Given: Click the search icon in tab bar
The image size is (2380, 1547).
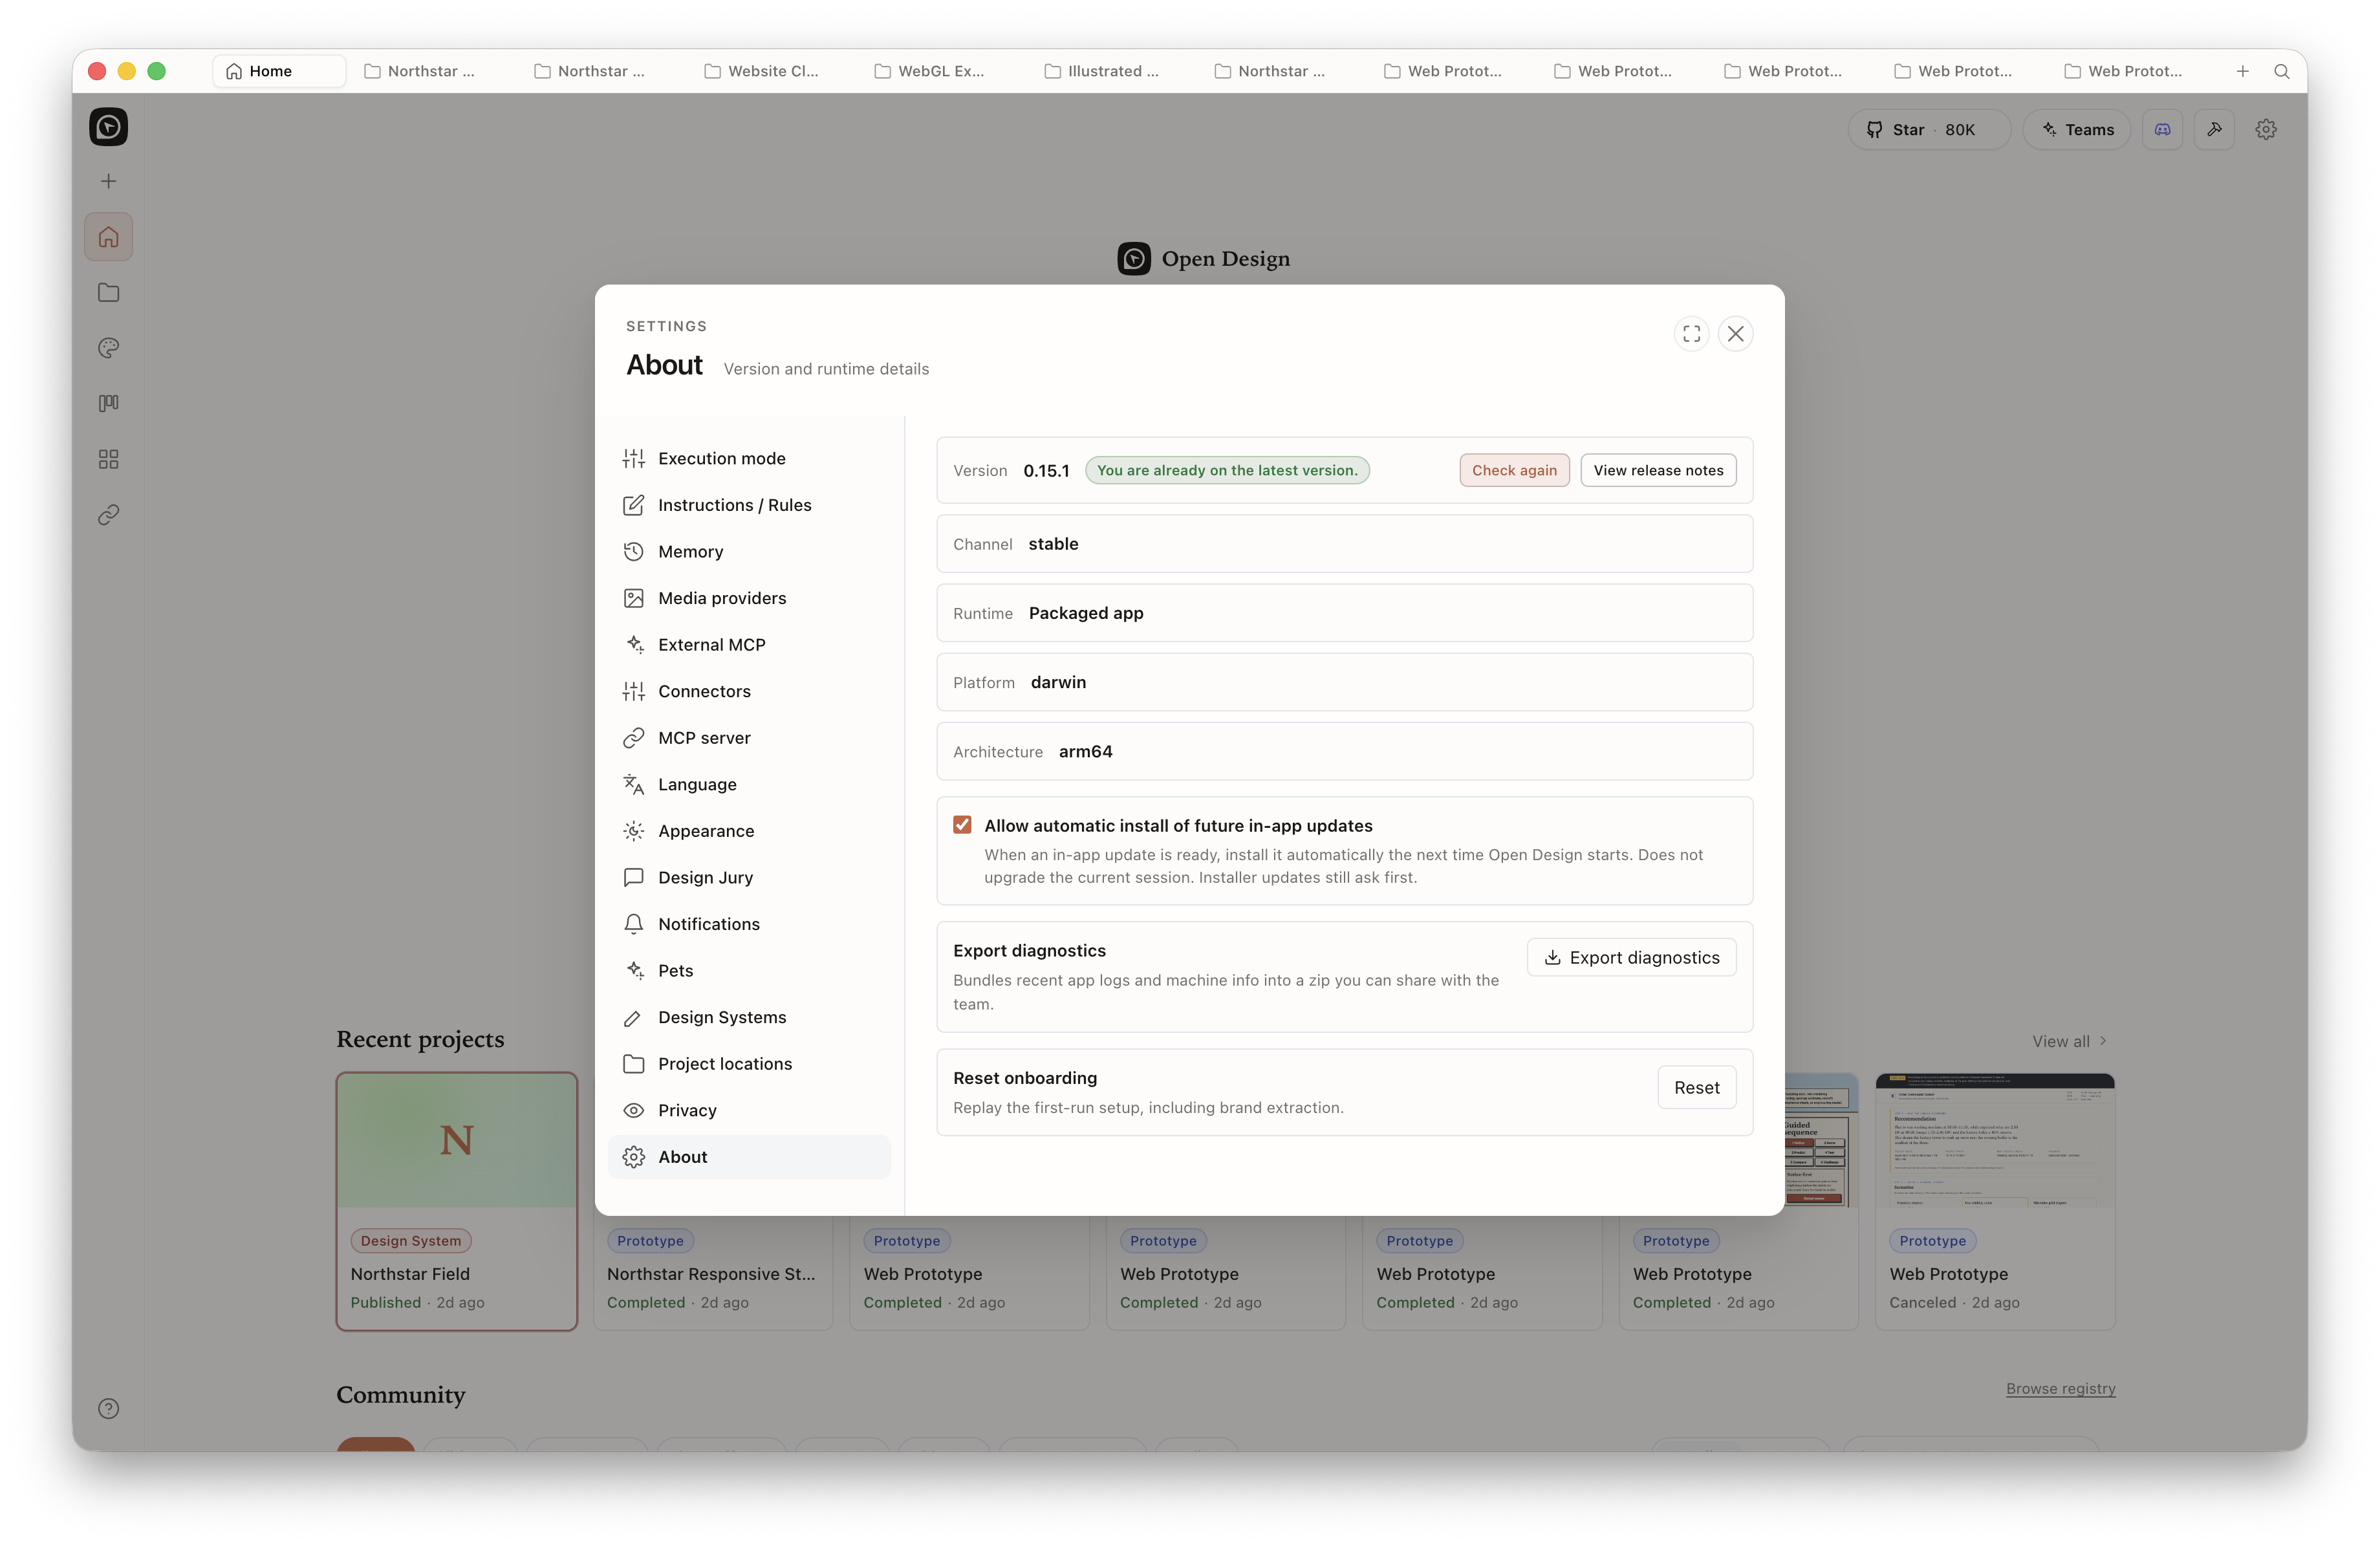Looking at the screenshot, I should pyautogui.click(x=2282, y=71).
